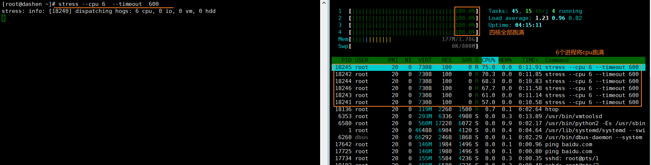This screenshot has height=165, width=651.
Task: Click the 177M/1.78G memory value
Action: point(458,39)
